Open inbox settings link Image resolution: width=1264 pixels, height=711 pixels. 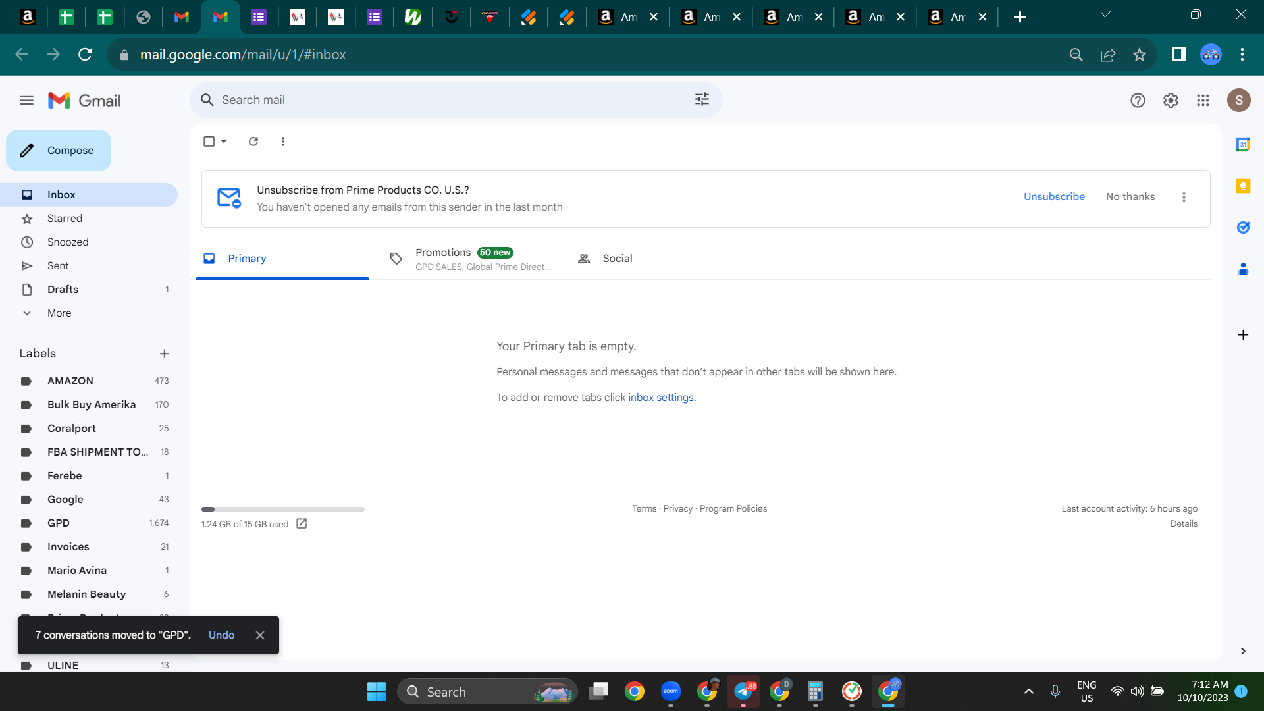[660, 398]
